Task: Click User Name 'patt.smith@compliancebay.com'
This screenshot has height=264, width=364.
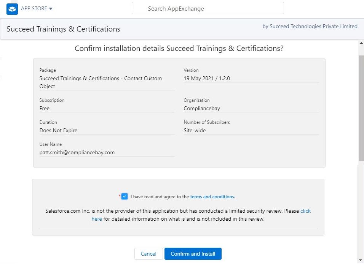Action: (77, 152)
